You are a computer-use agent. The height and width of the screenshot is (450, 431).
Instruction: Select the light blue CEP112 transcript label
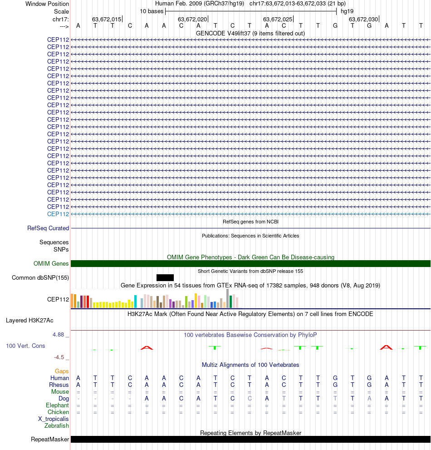(58, 214)
